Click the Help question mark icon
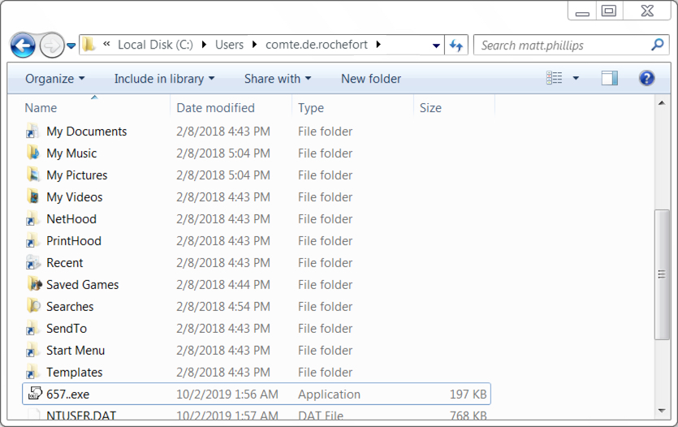The height and width of the screenshot is (427, 678). click(646, 78)
